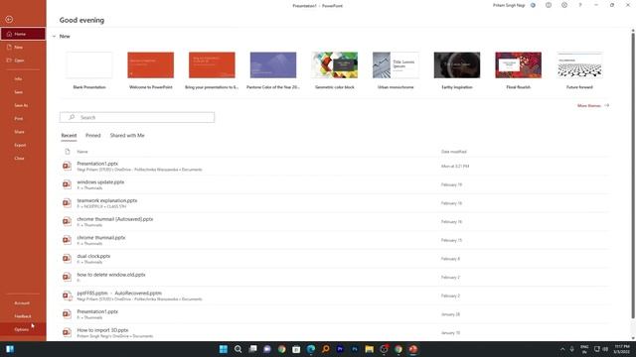Open Feedback in the sidebar
The image size is (636, 357).
pos(23,316)
